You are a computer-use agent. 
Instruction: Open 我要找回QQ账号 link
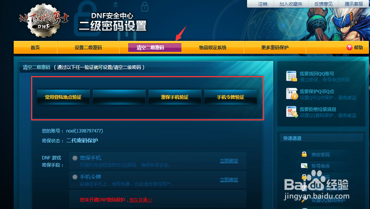[x=316, y=74]
